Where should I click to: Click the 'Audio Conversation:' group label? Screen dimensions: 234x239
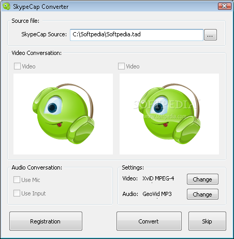point(37,167)
